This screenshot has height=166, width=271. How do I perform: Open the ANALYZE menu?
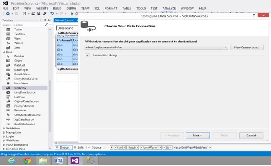tap(169, 8)
